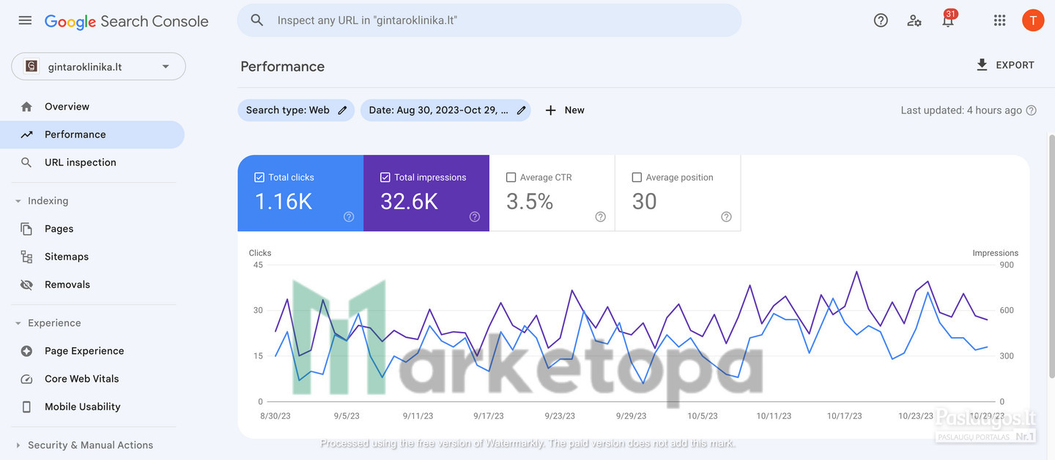Click Average position help icon
The image size is (1055, 460).
(726, 216)
